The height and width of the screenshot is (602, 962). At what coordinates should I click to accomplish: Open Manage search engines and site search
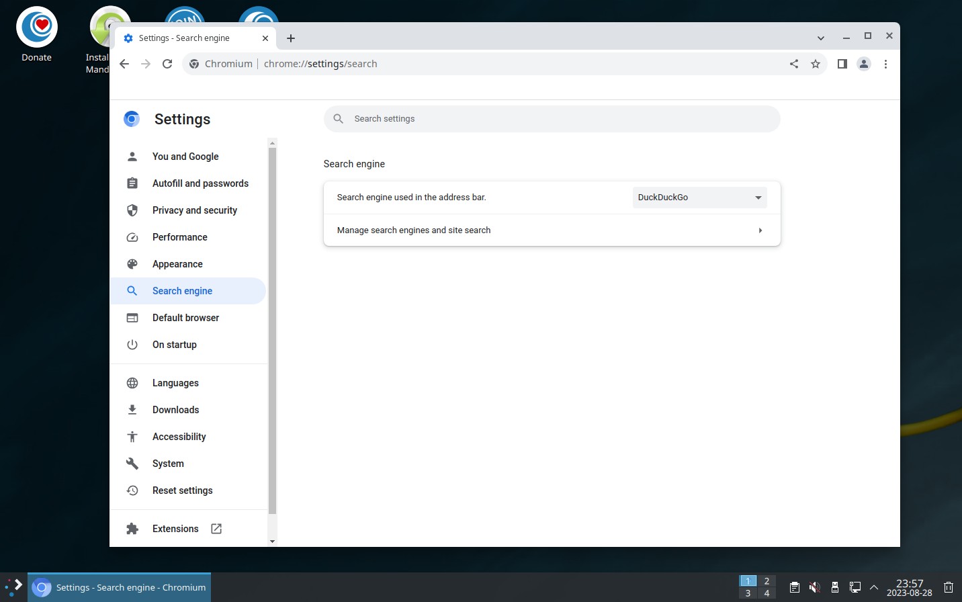[552, 230]
